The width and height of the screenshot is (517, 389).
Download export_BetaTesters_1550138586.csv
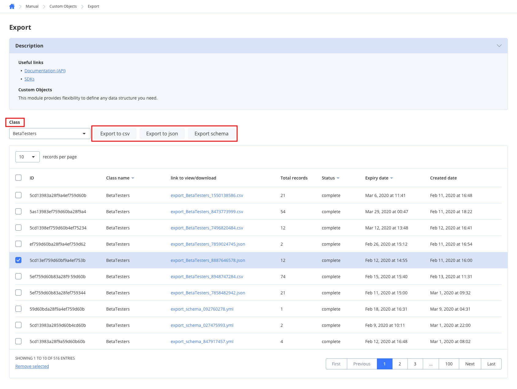pyautogui.click(x=207, y=195)
